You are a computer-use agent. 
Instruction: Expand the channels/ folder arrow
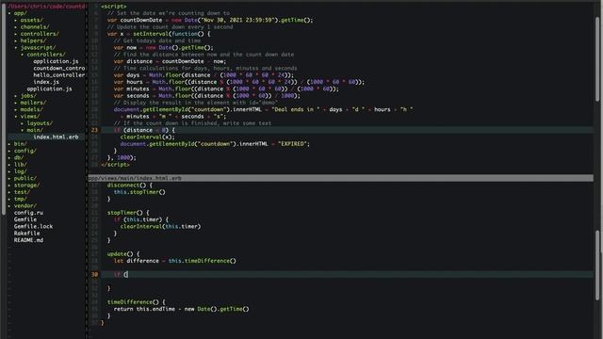point(16,27)
